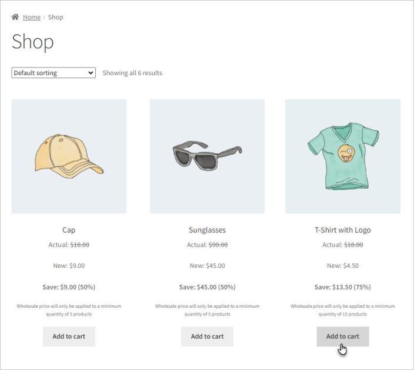
Task: Click the T-Shirt with Logo image
Action: point(343,156)
